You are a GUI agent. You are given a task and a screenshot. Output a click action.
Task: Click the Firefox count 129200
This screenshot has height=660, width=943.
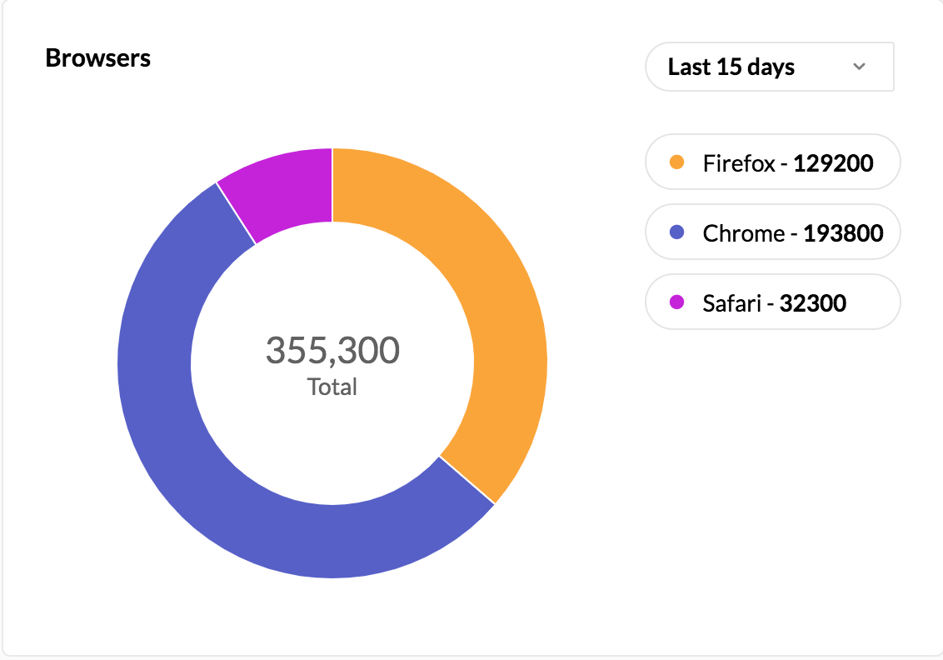833,162
